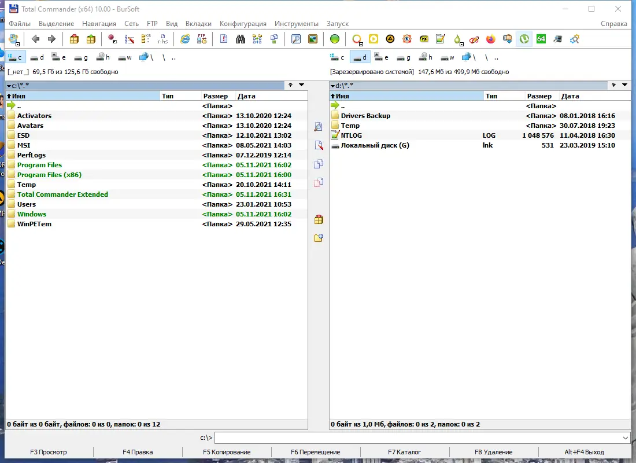Expand the command line history dropdown
The height and width of the screenshot is (463, 636).
click(x=625, y=438)
